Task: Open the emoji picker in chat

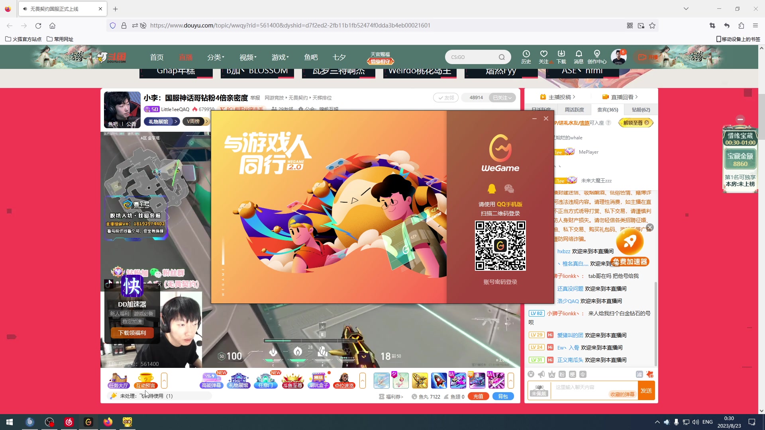Action: [x=531, y=374]
